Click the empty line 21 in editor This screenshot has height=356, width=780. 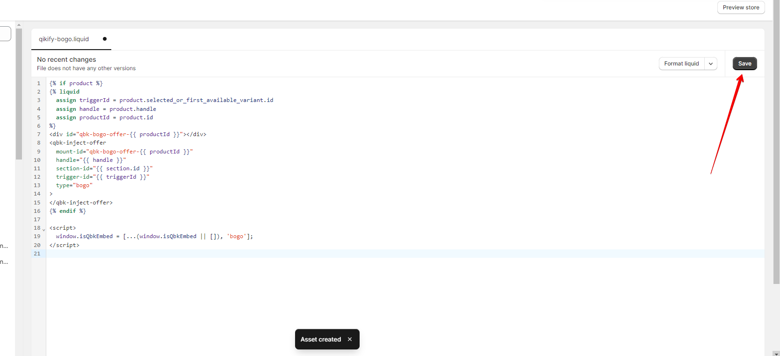click(x=405, y=254)
